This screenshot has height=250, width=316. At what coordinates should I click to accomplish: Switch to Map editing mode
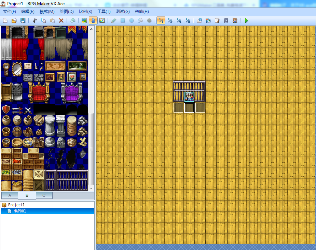pos(84,20)
